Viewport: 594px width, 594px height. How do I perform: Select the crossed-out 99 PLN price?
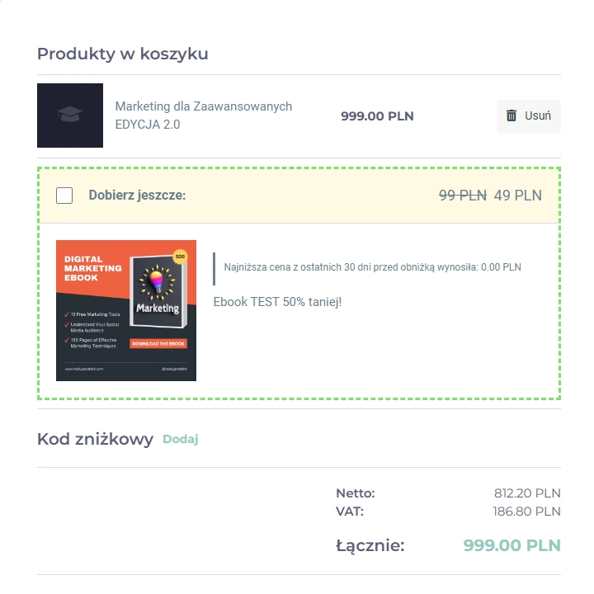point(463,196)
